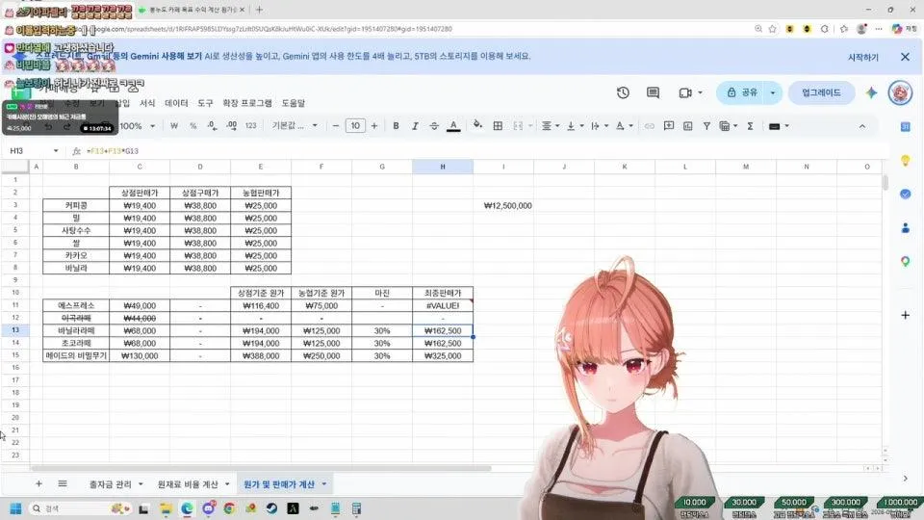
Task: Collapse the toolbar with the up chevron
Action: pos(862,126)
